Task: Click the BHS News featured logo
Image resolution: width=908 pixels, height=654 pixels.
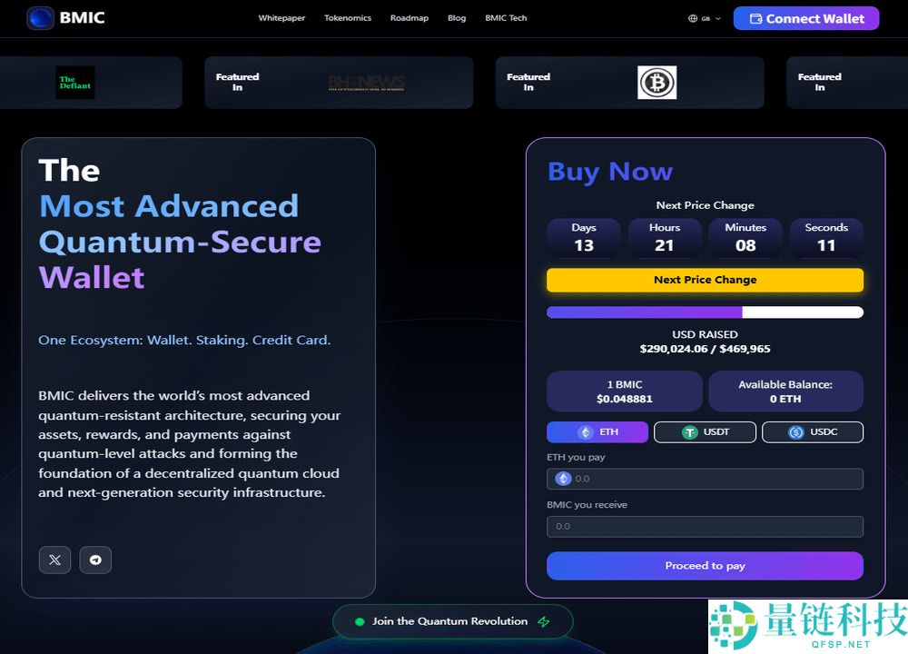Action: click(x=366, y=83)
